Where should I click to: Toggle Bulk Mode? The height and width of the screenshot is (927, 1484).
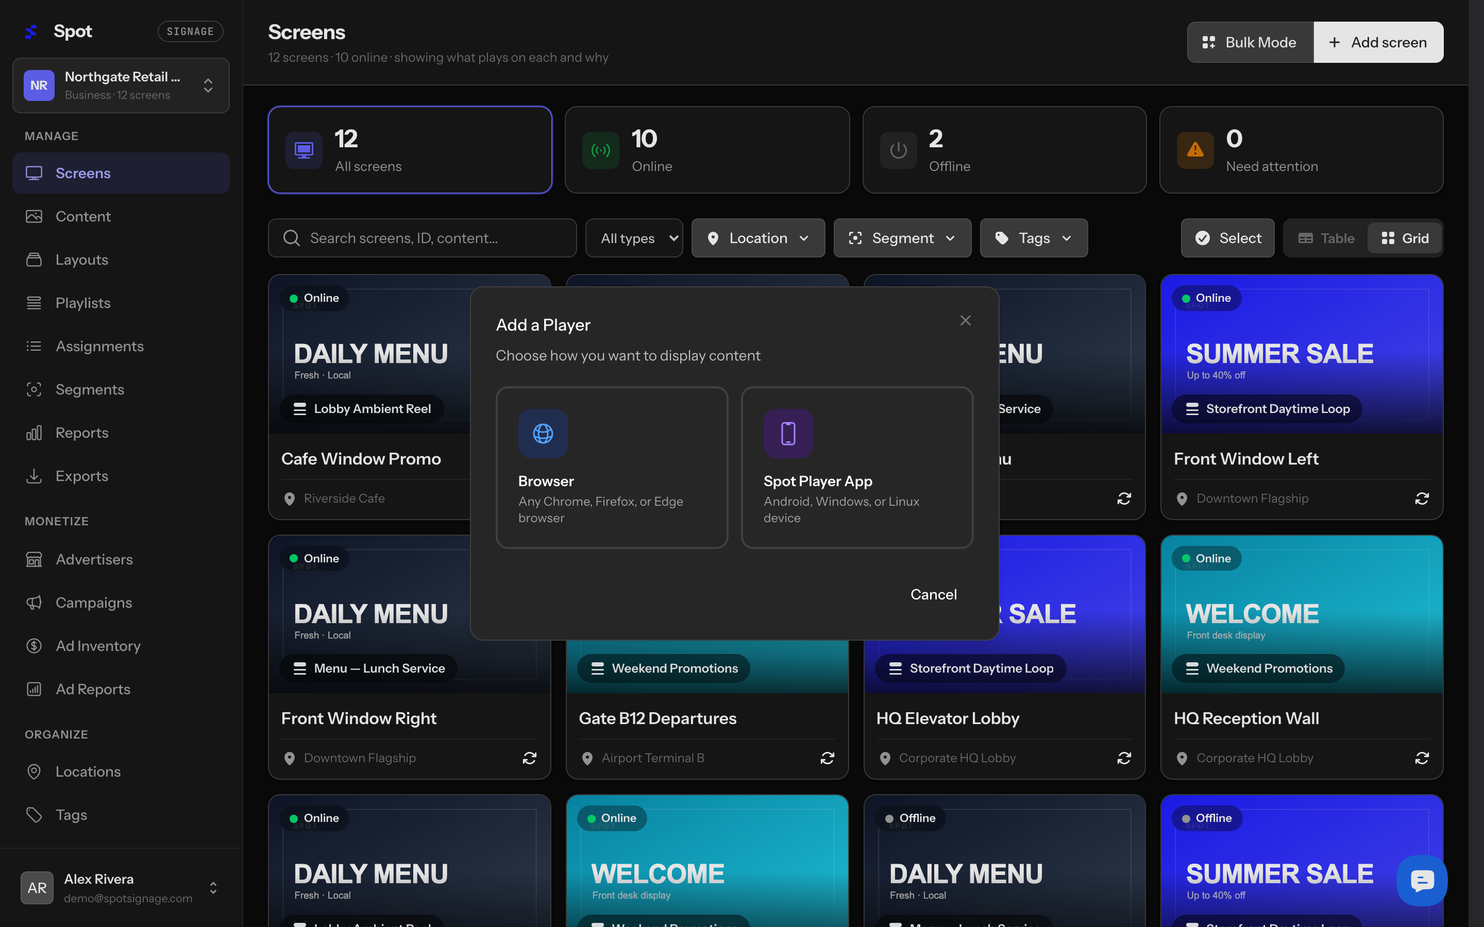coord(1250,42)
